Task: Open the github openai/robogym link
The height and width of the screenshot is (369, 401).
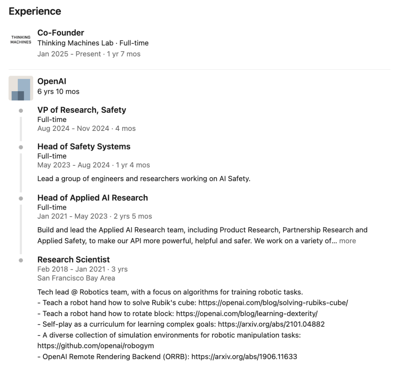Action: coord(96,346)
